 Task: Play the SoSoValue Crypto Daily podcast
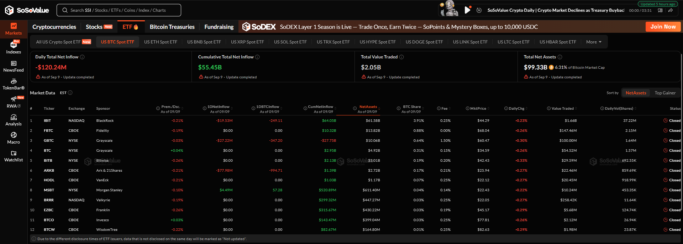click(467, 10)
